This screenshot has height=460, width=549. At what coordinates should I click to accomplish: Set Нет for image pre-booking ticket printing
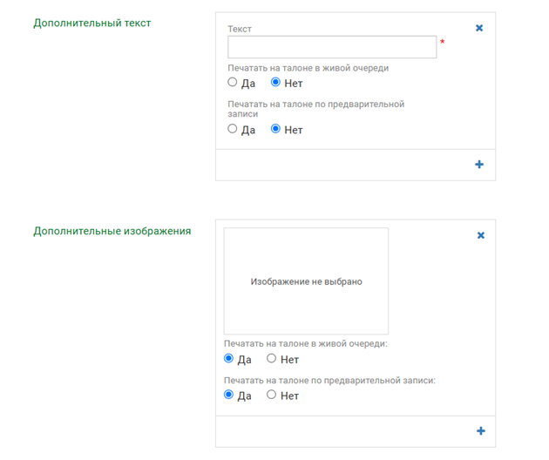click(272, 395)
